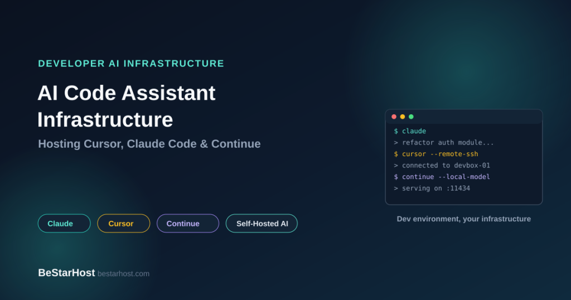This screenshot has width=571, height=300.
Task: Click the BeStarHost brand name
Action: [x=66, y=273]
